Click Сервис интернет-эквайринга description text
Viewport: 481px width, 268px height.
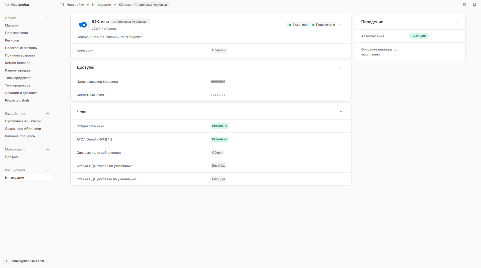tap(109, 37)
